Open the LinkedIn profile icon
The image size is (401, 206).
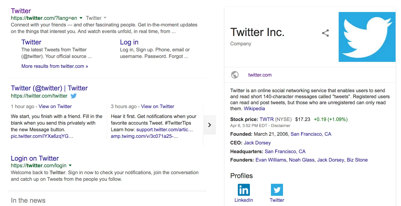tap(244, 190)
